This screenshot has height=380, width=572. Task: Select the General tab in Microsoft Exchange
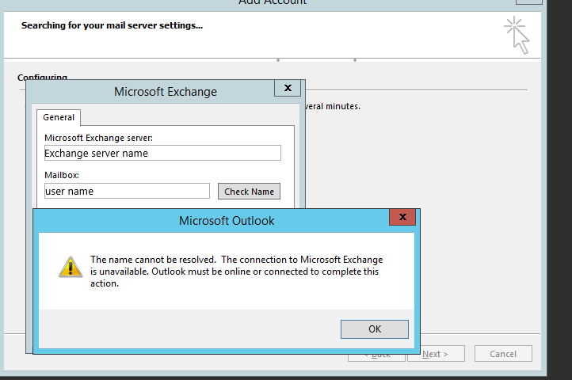click(59, 117)
